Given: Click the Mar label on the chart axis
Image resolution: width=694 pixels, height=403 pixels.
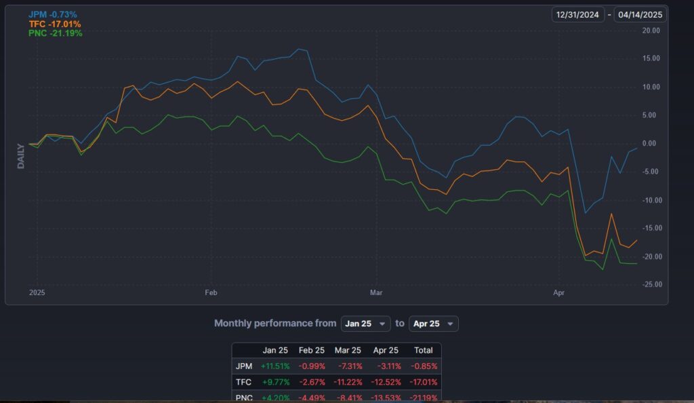Looking at the screenshot, I should tap(376, 293).
